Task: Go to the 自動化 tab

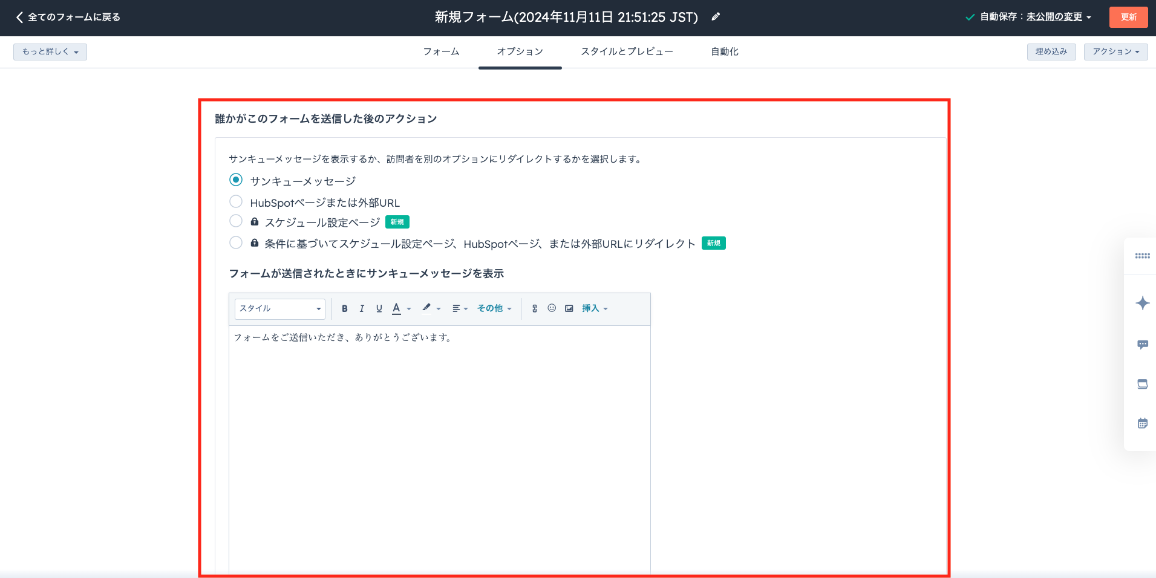Action: [725, 52]
